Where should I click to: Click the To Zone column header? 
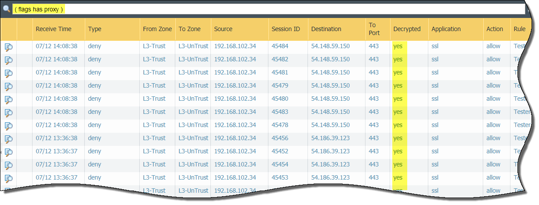tap(189, 29)
